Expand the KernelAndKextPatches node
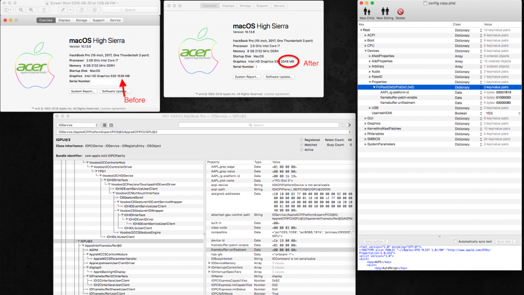Viewport: 524px width, 295px height. click(365, 129)
